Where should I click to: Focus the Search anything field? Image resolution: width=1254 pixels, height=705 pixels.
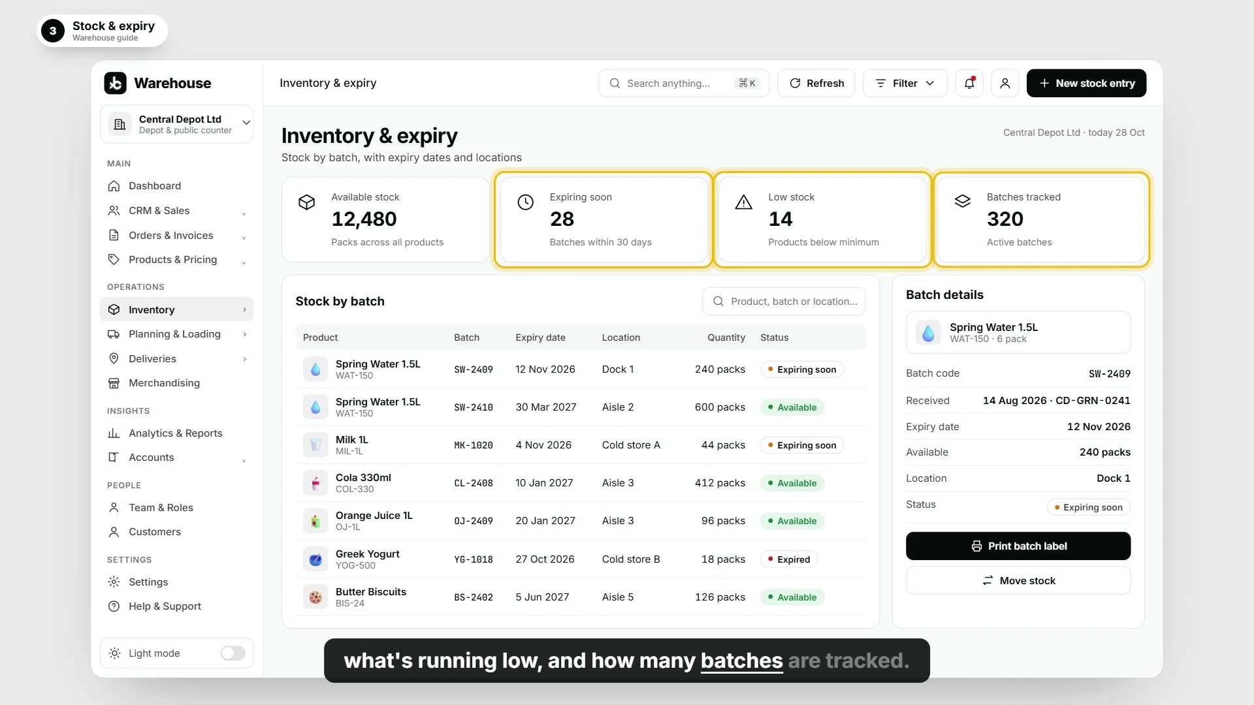(x=684, y=83)
